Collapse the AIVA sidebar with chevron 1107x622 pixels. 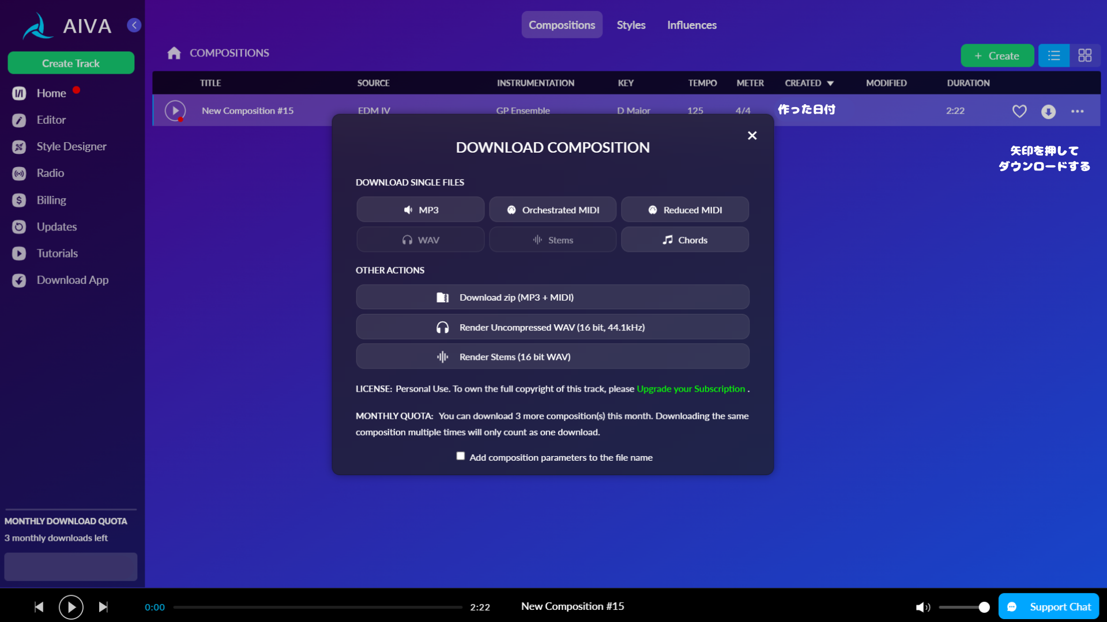coord(134,25)
